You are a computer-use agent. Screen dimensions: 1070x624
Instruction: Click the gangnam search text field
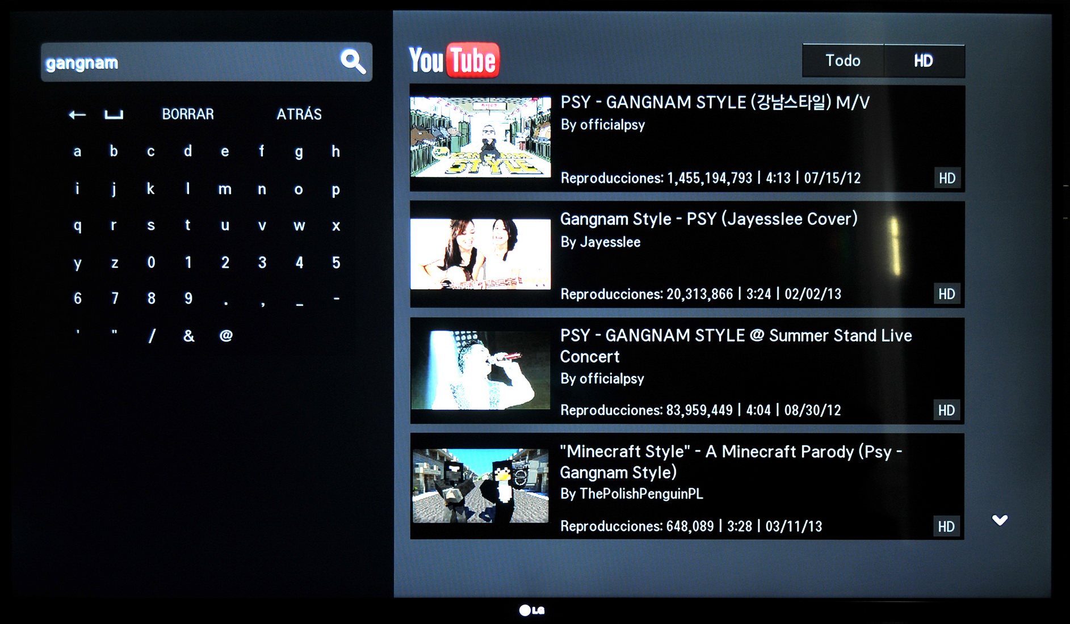point(187,62)
